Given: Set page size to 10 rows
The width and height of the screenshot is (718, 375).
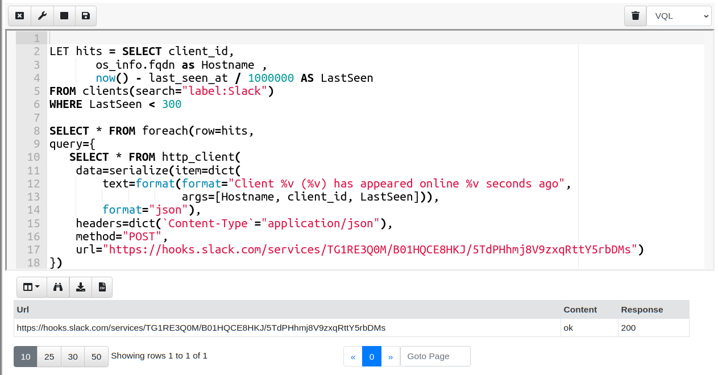Looking at the screenshot, I should 26,357.
